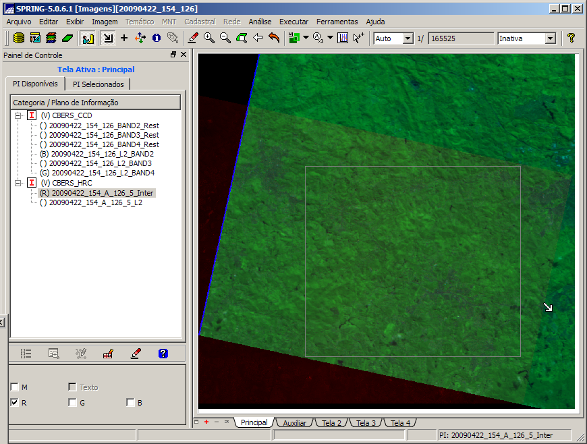Select the four-arrow pan cursor tool
The height and width of the screenshot is (444, 587).
click(140, 38)
